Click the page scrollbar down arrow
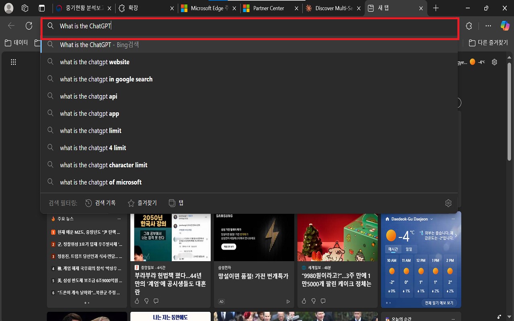Screen dimensions: 514x321 [510, 317]
